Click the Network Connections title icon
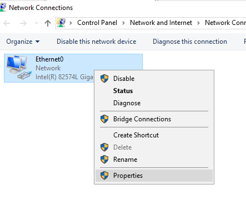 [3, 8]
